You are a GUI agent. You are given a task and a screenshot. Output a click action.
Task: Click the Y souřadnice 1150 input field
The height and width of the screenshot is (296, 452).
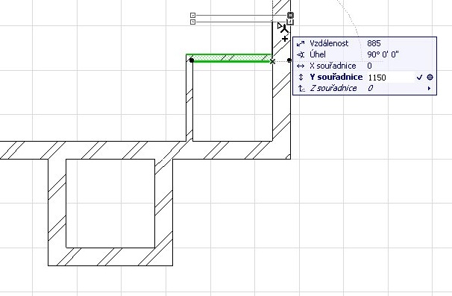(390, 78)
